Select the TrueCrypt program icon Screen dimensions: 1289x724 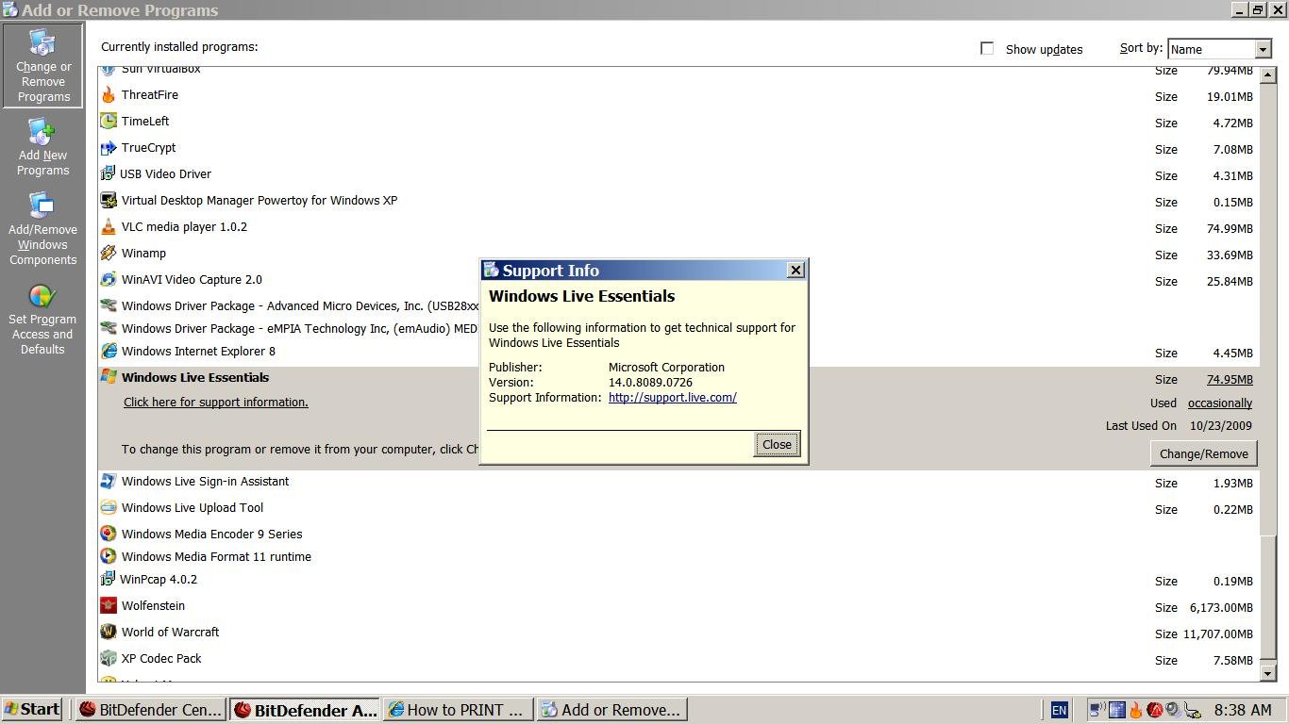(x=109, y=148)
